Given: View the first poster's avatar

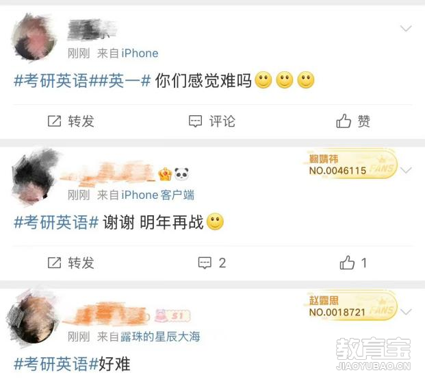Looking at the screenshot, I should click(34, 37).
